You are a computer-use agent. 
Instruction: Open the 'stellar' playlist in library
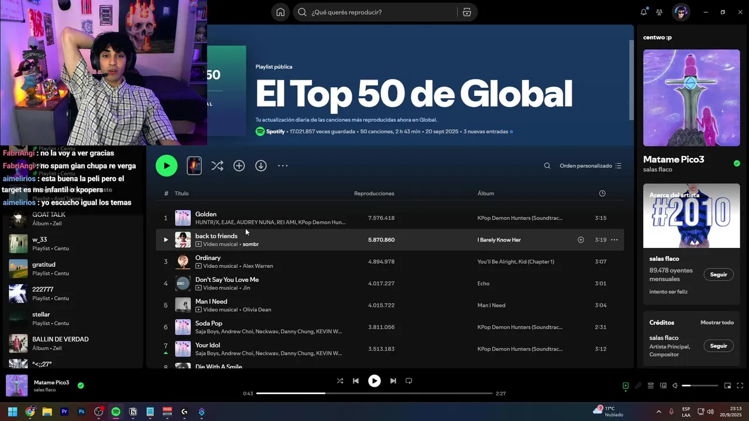coord(73,319)
